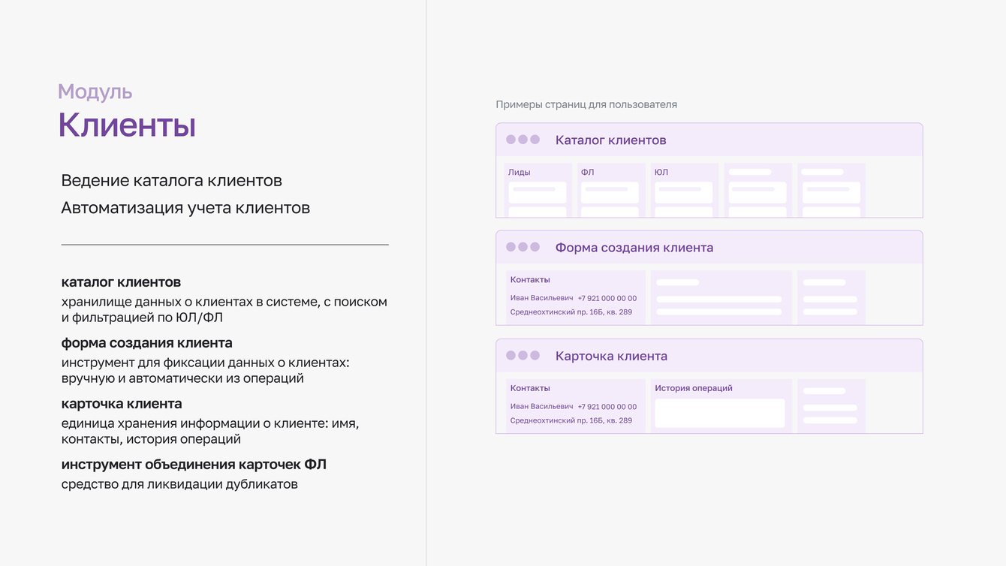Click the bold "каталог клиентов" list heading

121,282
